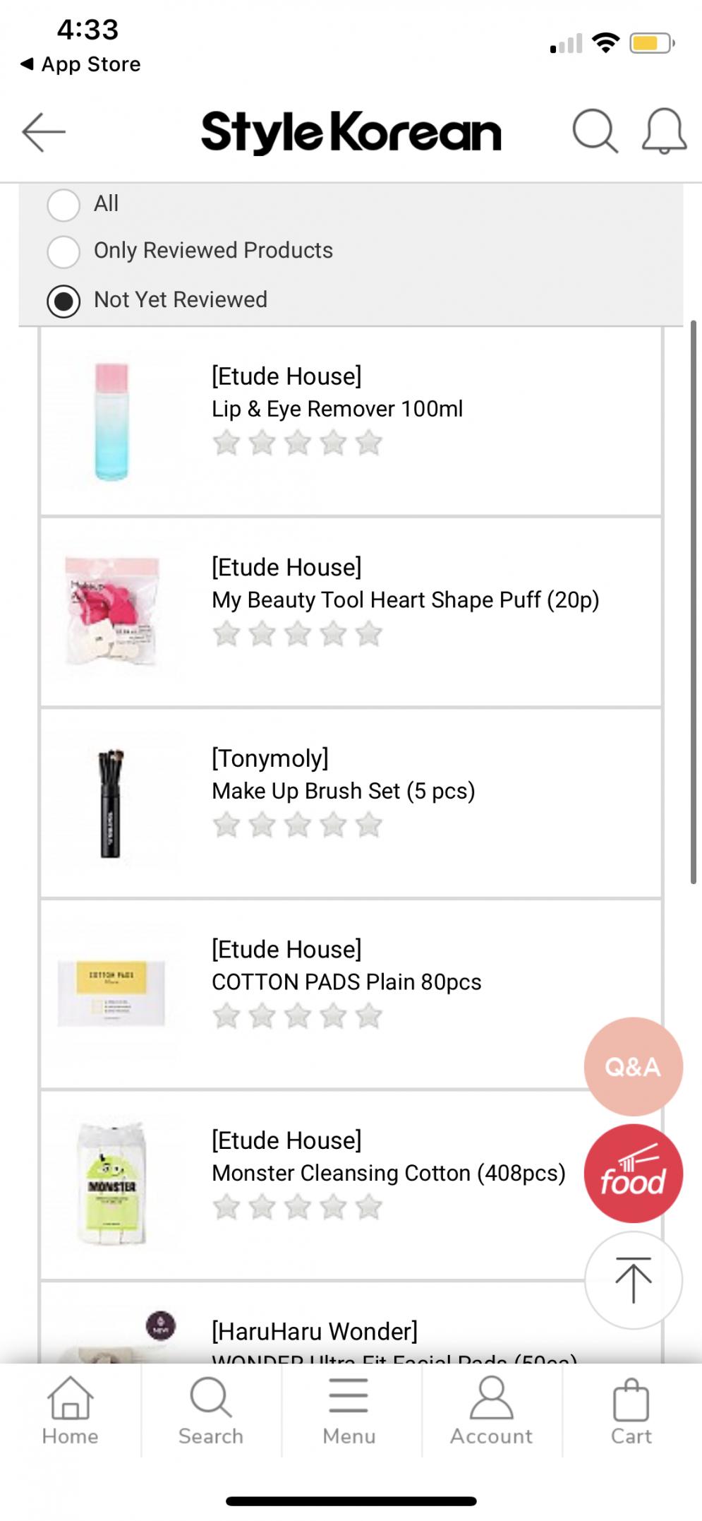
Task: Open the Search tab in bottom bar
Action: (210, 1411)
